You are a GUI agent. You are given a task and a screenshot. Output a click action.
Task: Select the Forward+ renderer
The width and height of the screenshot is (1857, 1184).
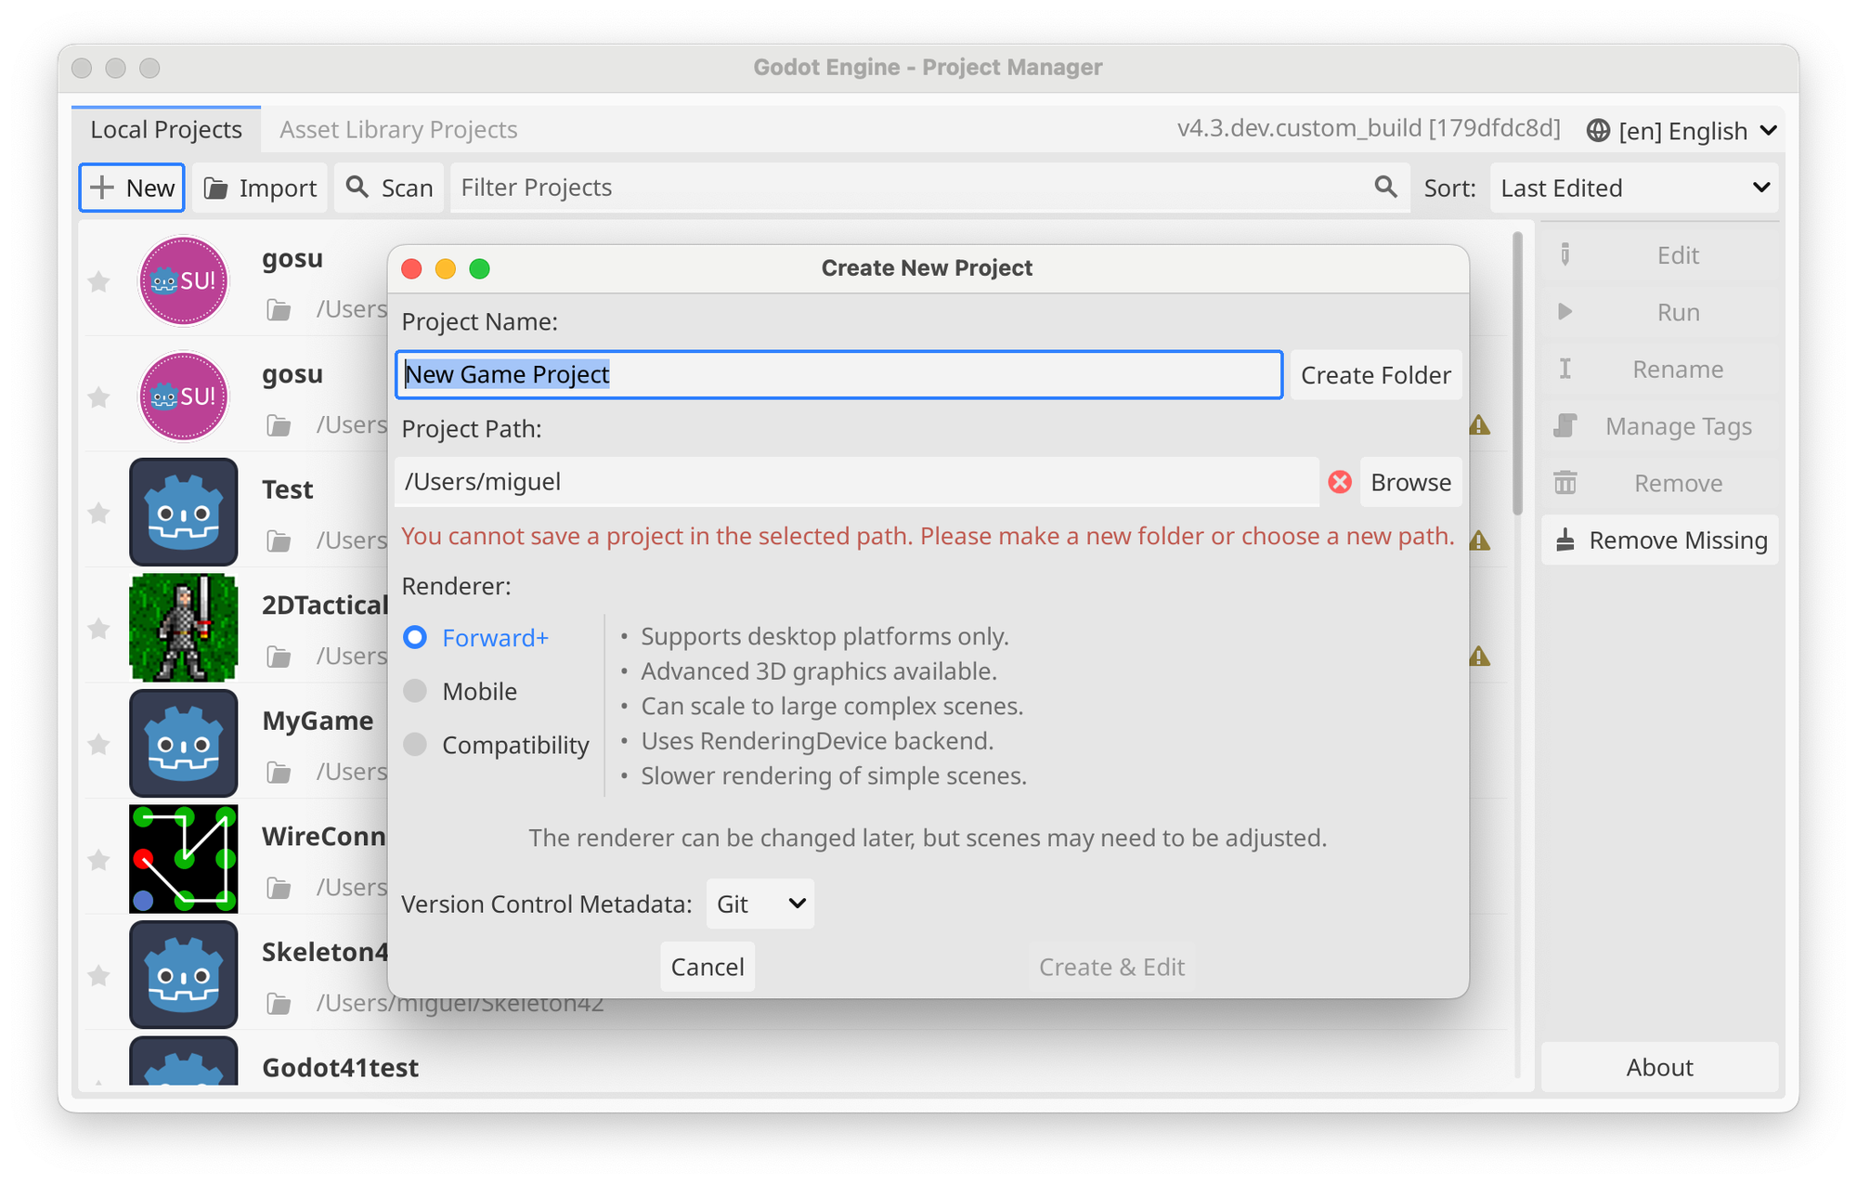tap(415, 637)
